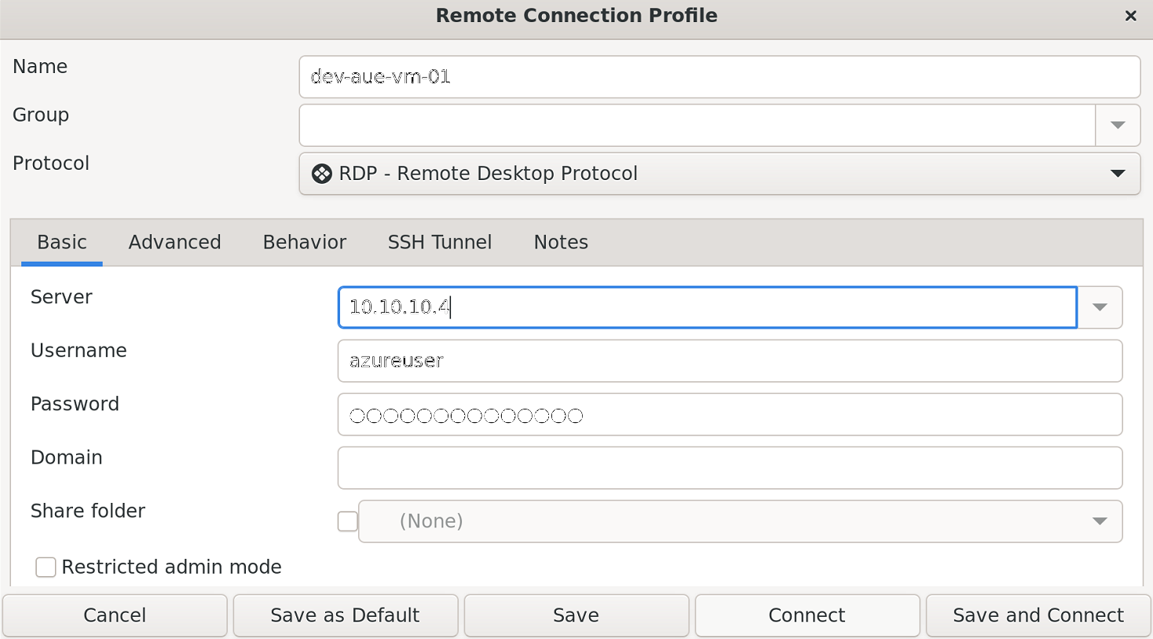
Task: Click the Save as Default button
Action: pyautogui.click(x=346, y=615)
